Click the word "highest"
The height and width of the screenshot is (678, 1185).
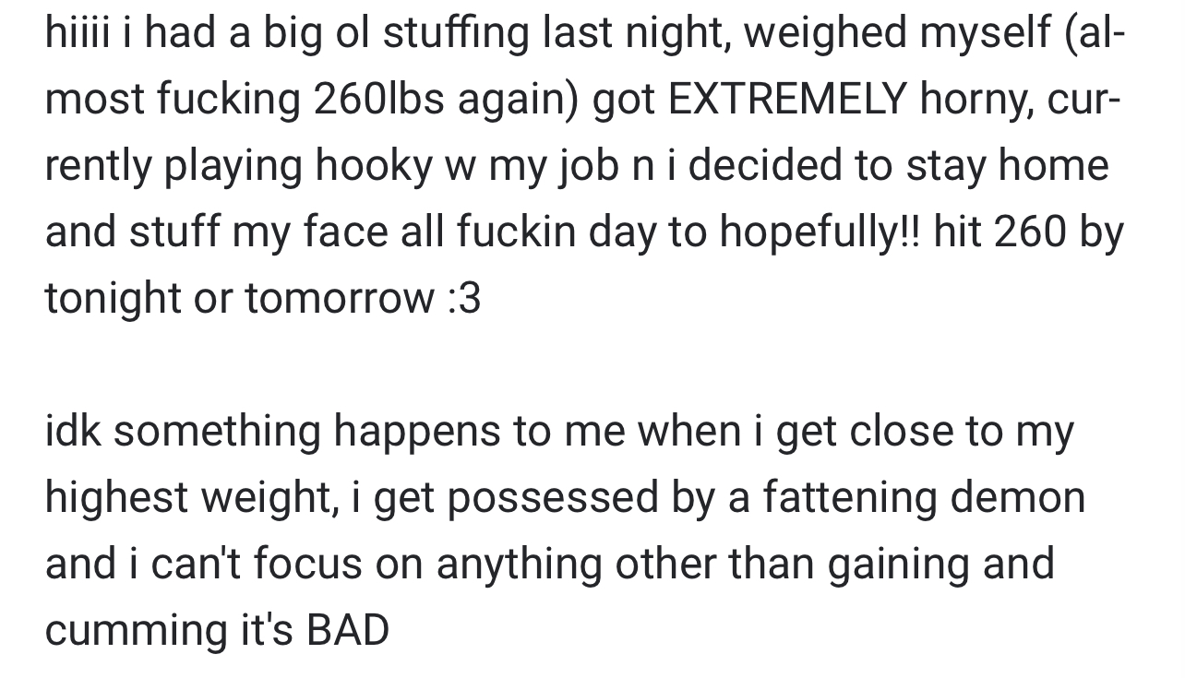tap(116, 497)
